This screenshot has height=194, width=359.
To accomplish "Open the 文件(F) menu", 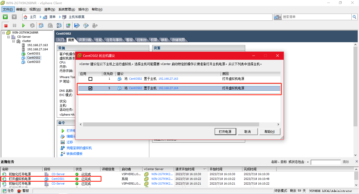I will 8,9.
